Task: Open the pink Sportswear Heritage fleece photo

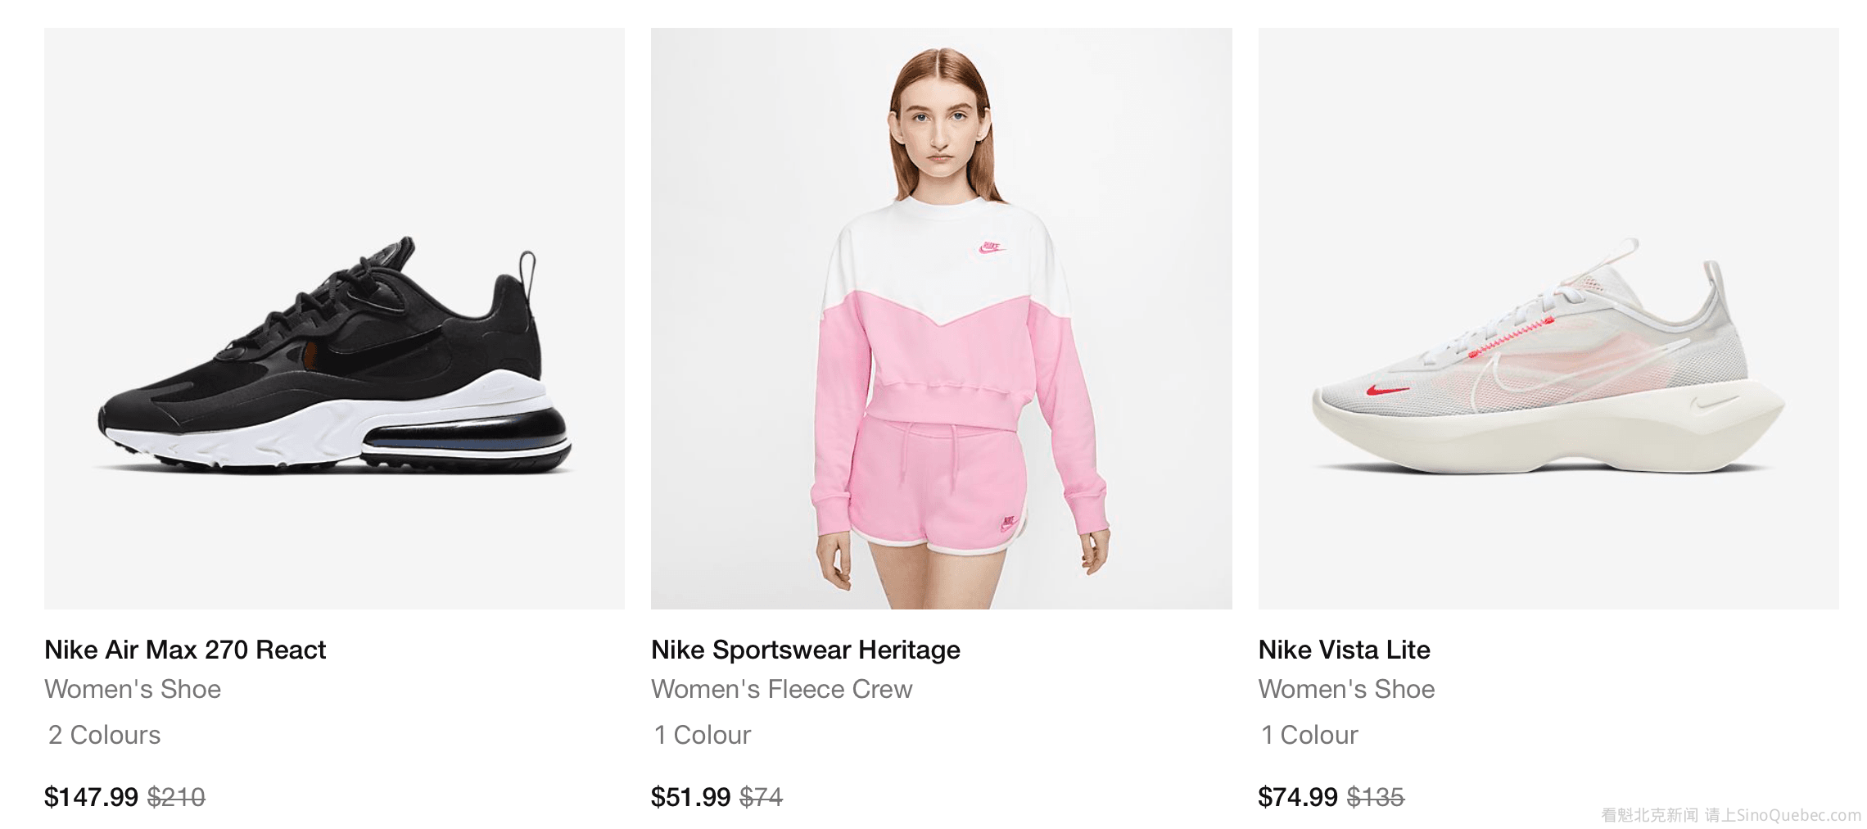Action: (941, 318)
